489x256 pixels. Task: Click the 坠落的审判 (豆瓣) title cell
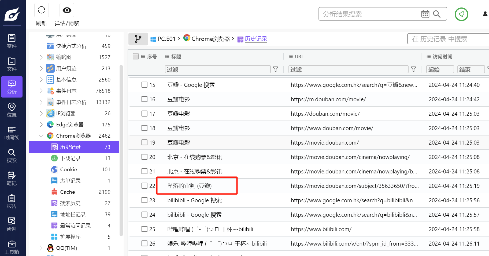point(189,186)
